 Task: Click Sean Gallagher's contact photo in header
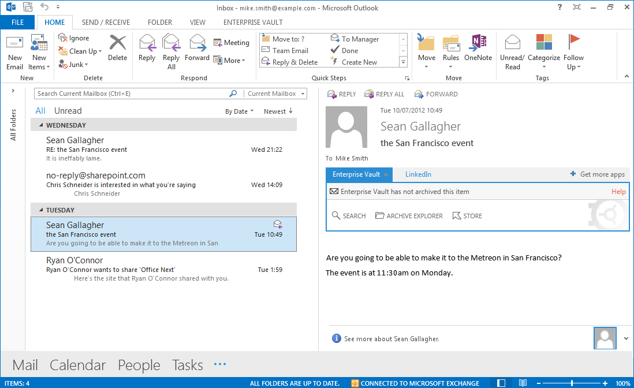point(346,127)
